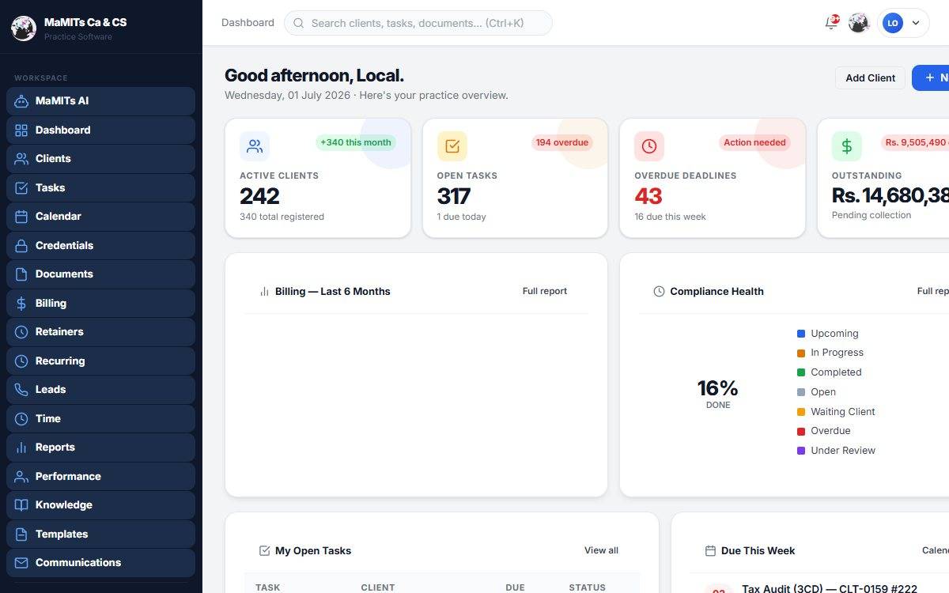This screenshot has width=949, height=593.
Task: Open the Clients menu item
Action: (100, 159)
